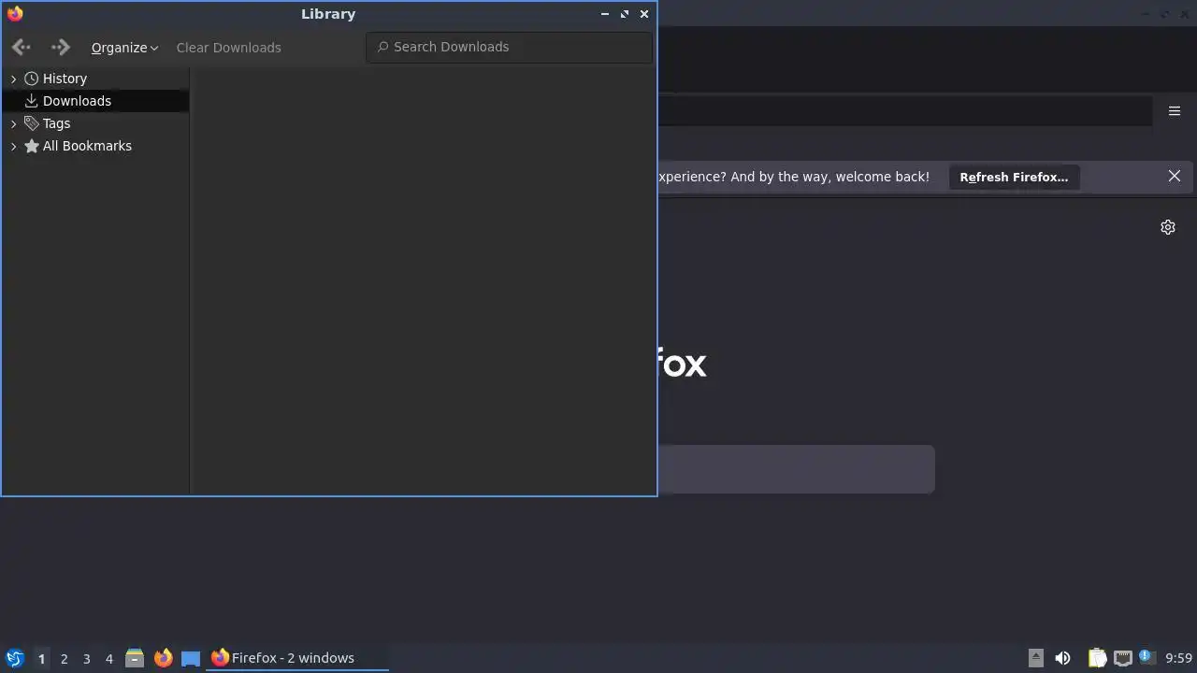Expand the All Bookmarks tree node
This screenshot has width=1197, height=673.
[13, 146]
